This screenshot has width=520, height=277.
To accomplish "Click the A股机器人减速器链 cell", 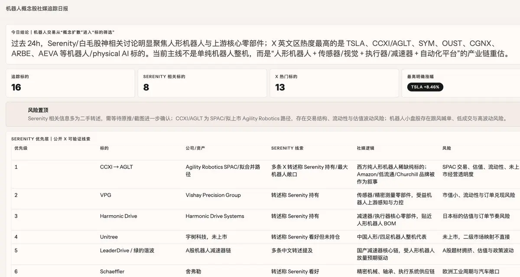I will coord(209,250).
